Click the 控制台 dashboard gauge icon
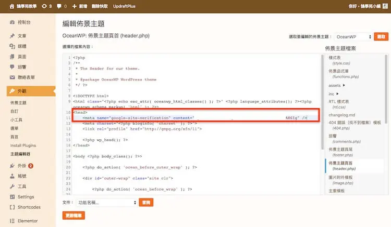 point(12,22)
